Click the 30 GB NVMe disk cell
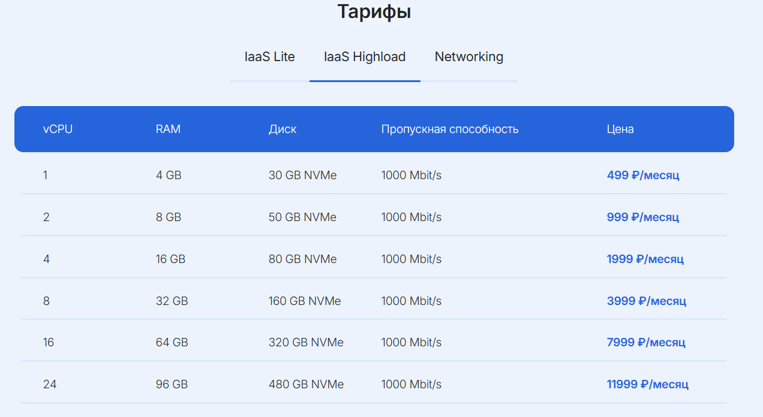 pos(302,176)
